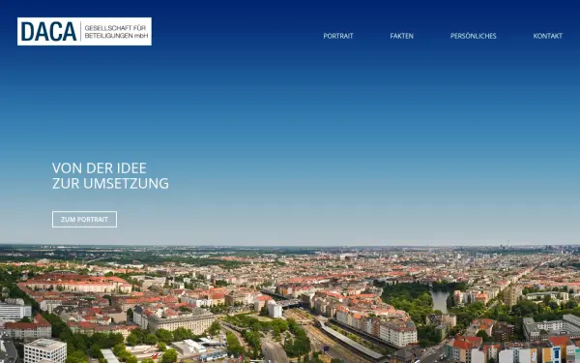The width and height of the screenshot is (580, 363).
Task: Click the Gesellschaft für Beteiligungen mbH logo text
Action: click(116, 32)
